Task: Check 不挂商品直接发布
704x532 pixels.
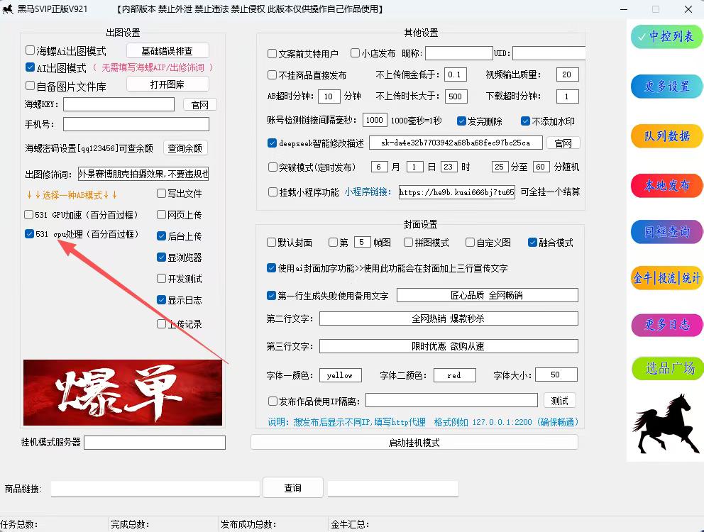Action: (x=272, y=75)
